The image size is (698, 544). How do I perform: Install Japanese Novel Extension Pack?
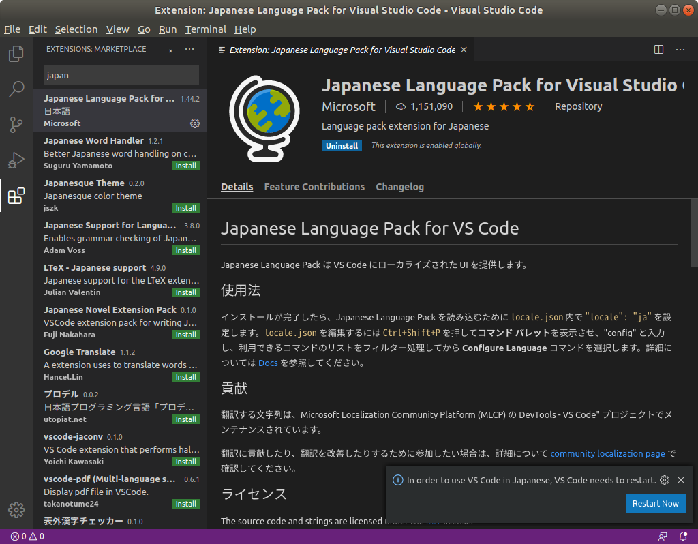coord(185,335)
